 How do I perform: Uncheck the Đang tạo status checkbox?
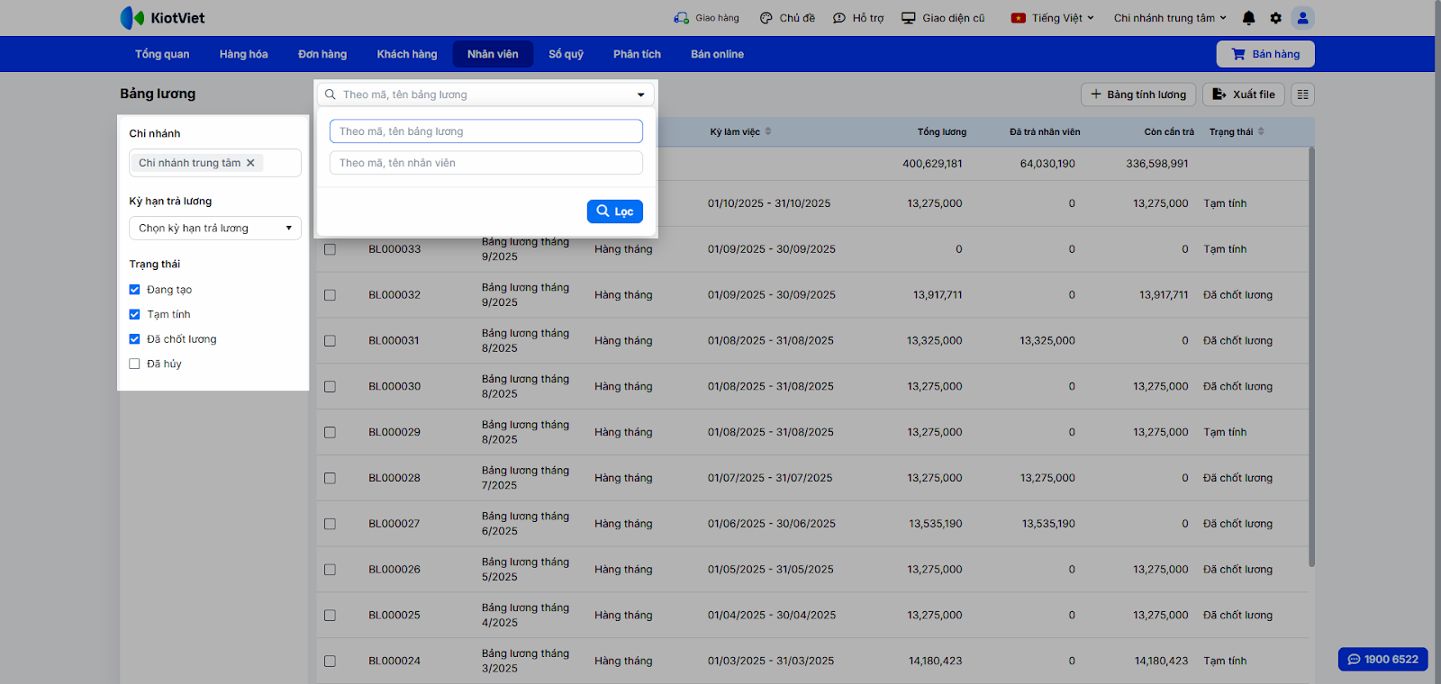pos(135,290)
